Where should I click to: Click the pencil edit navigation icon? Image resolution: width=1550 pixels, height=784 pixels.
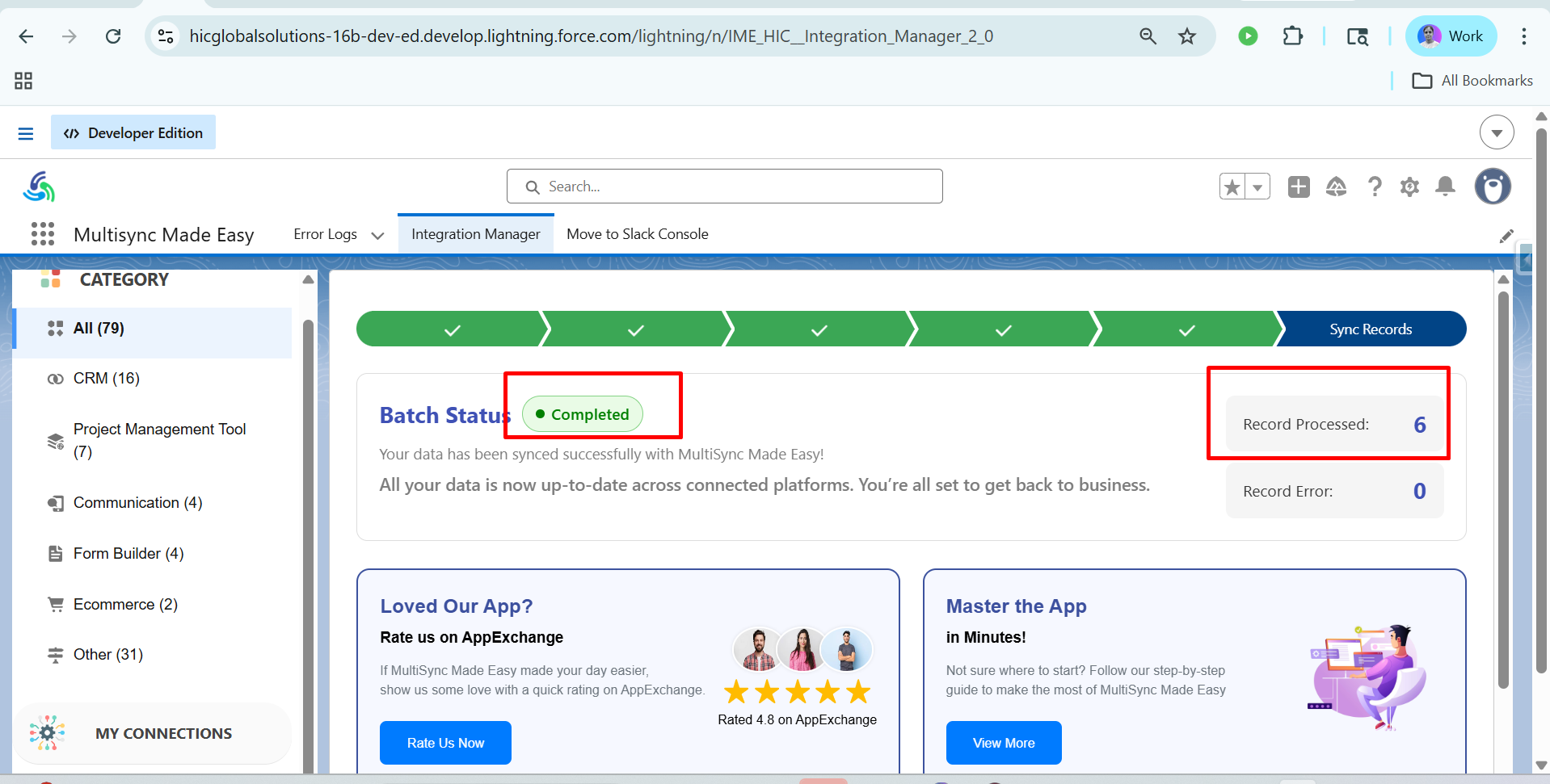[1506, 236]
